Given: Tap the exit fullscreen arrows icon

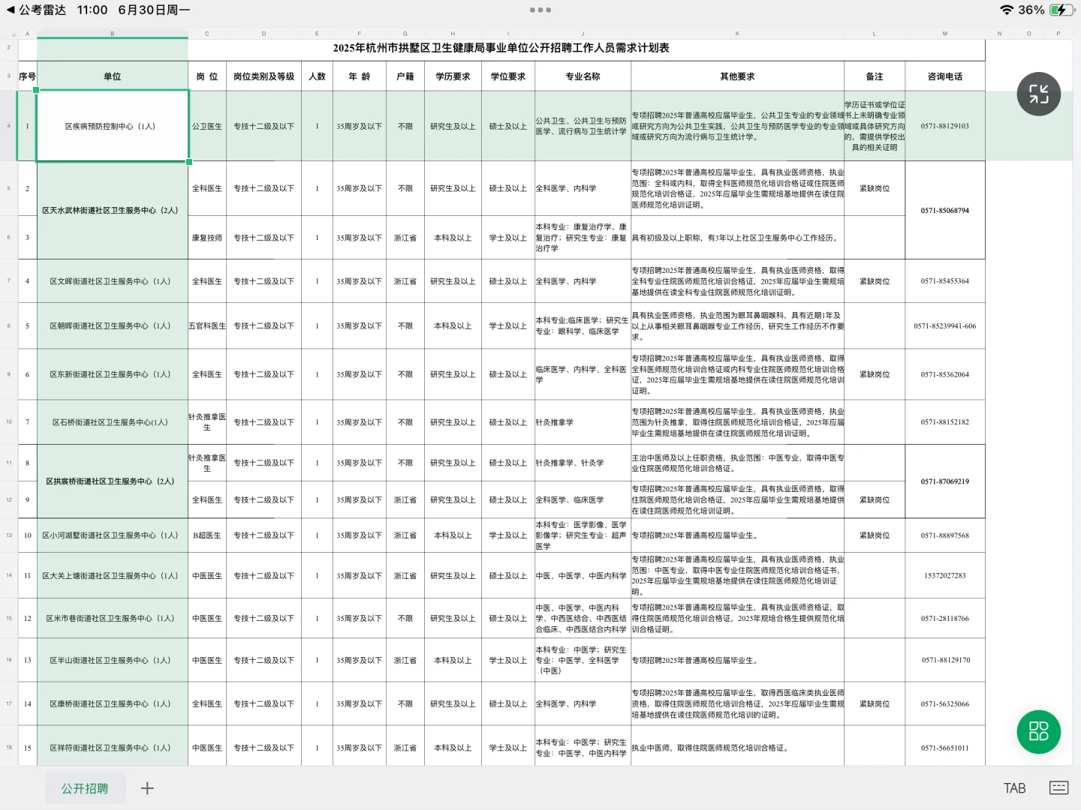Looking at the screenshot, I should (1039, 94).
